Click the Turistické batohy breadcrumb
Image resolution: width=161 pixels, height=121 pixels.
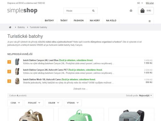pos(38,27)
